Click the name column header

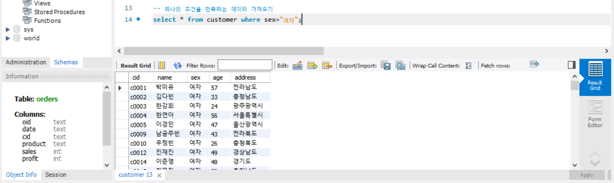[170, 77]
